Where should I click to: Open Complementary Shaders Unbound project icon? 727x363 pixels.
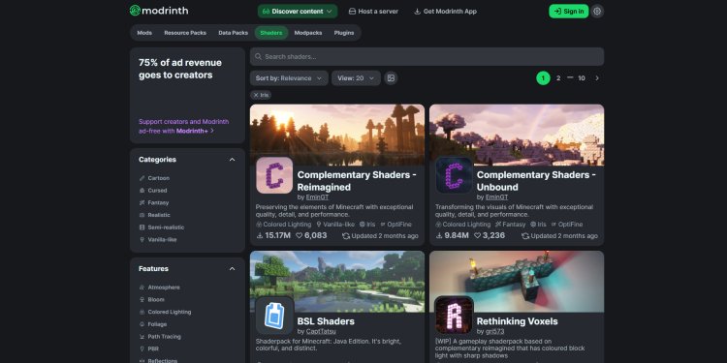coord(454,175)
